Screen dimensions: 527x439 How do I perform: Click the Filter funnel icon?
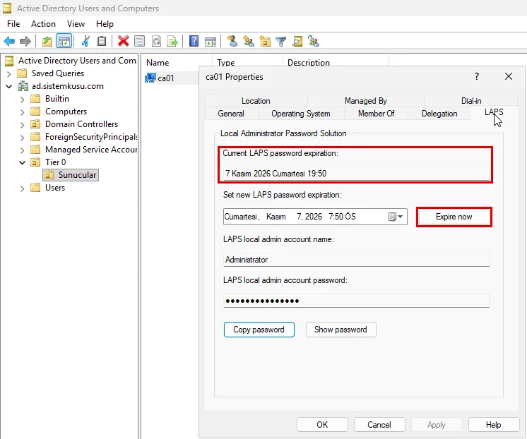(280, 42)
